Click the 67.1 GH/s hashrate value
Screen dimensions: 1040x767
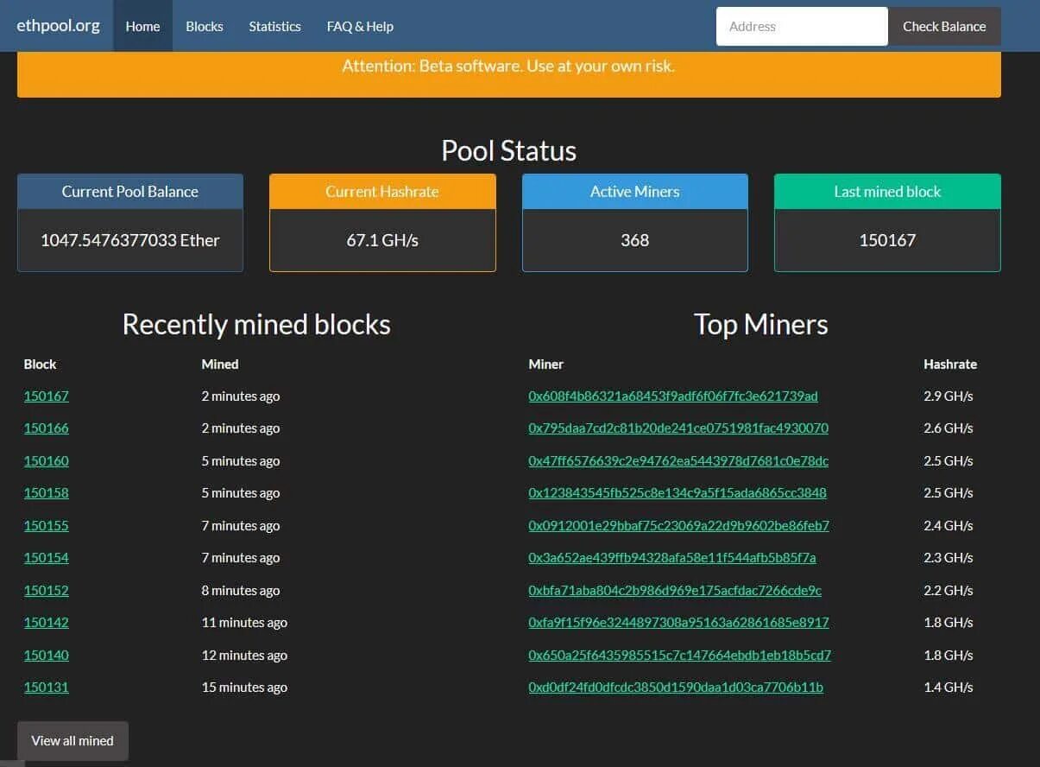382,240
